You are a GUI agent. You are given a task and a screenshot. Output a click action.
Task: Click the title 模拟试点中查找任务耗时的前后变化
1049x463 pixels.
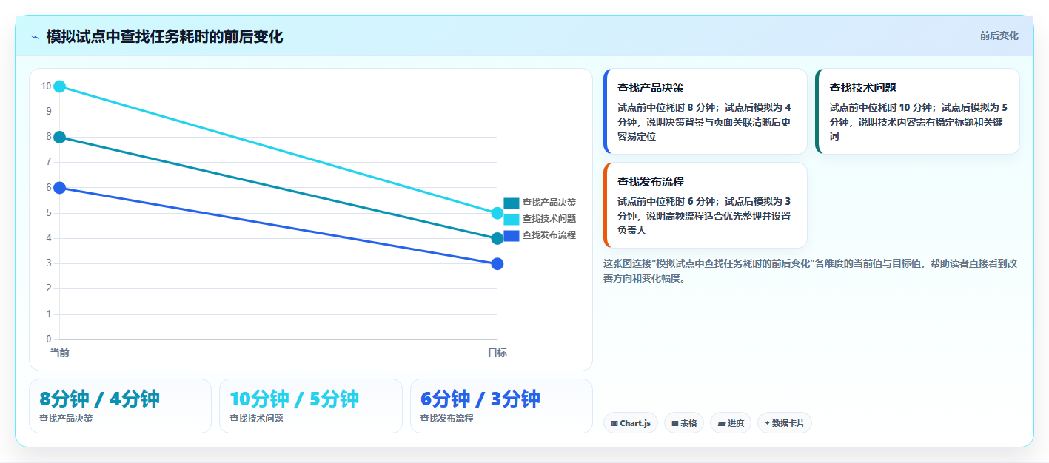click(x=164, y=37)
